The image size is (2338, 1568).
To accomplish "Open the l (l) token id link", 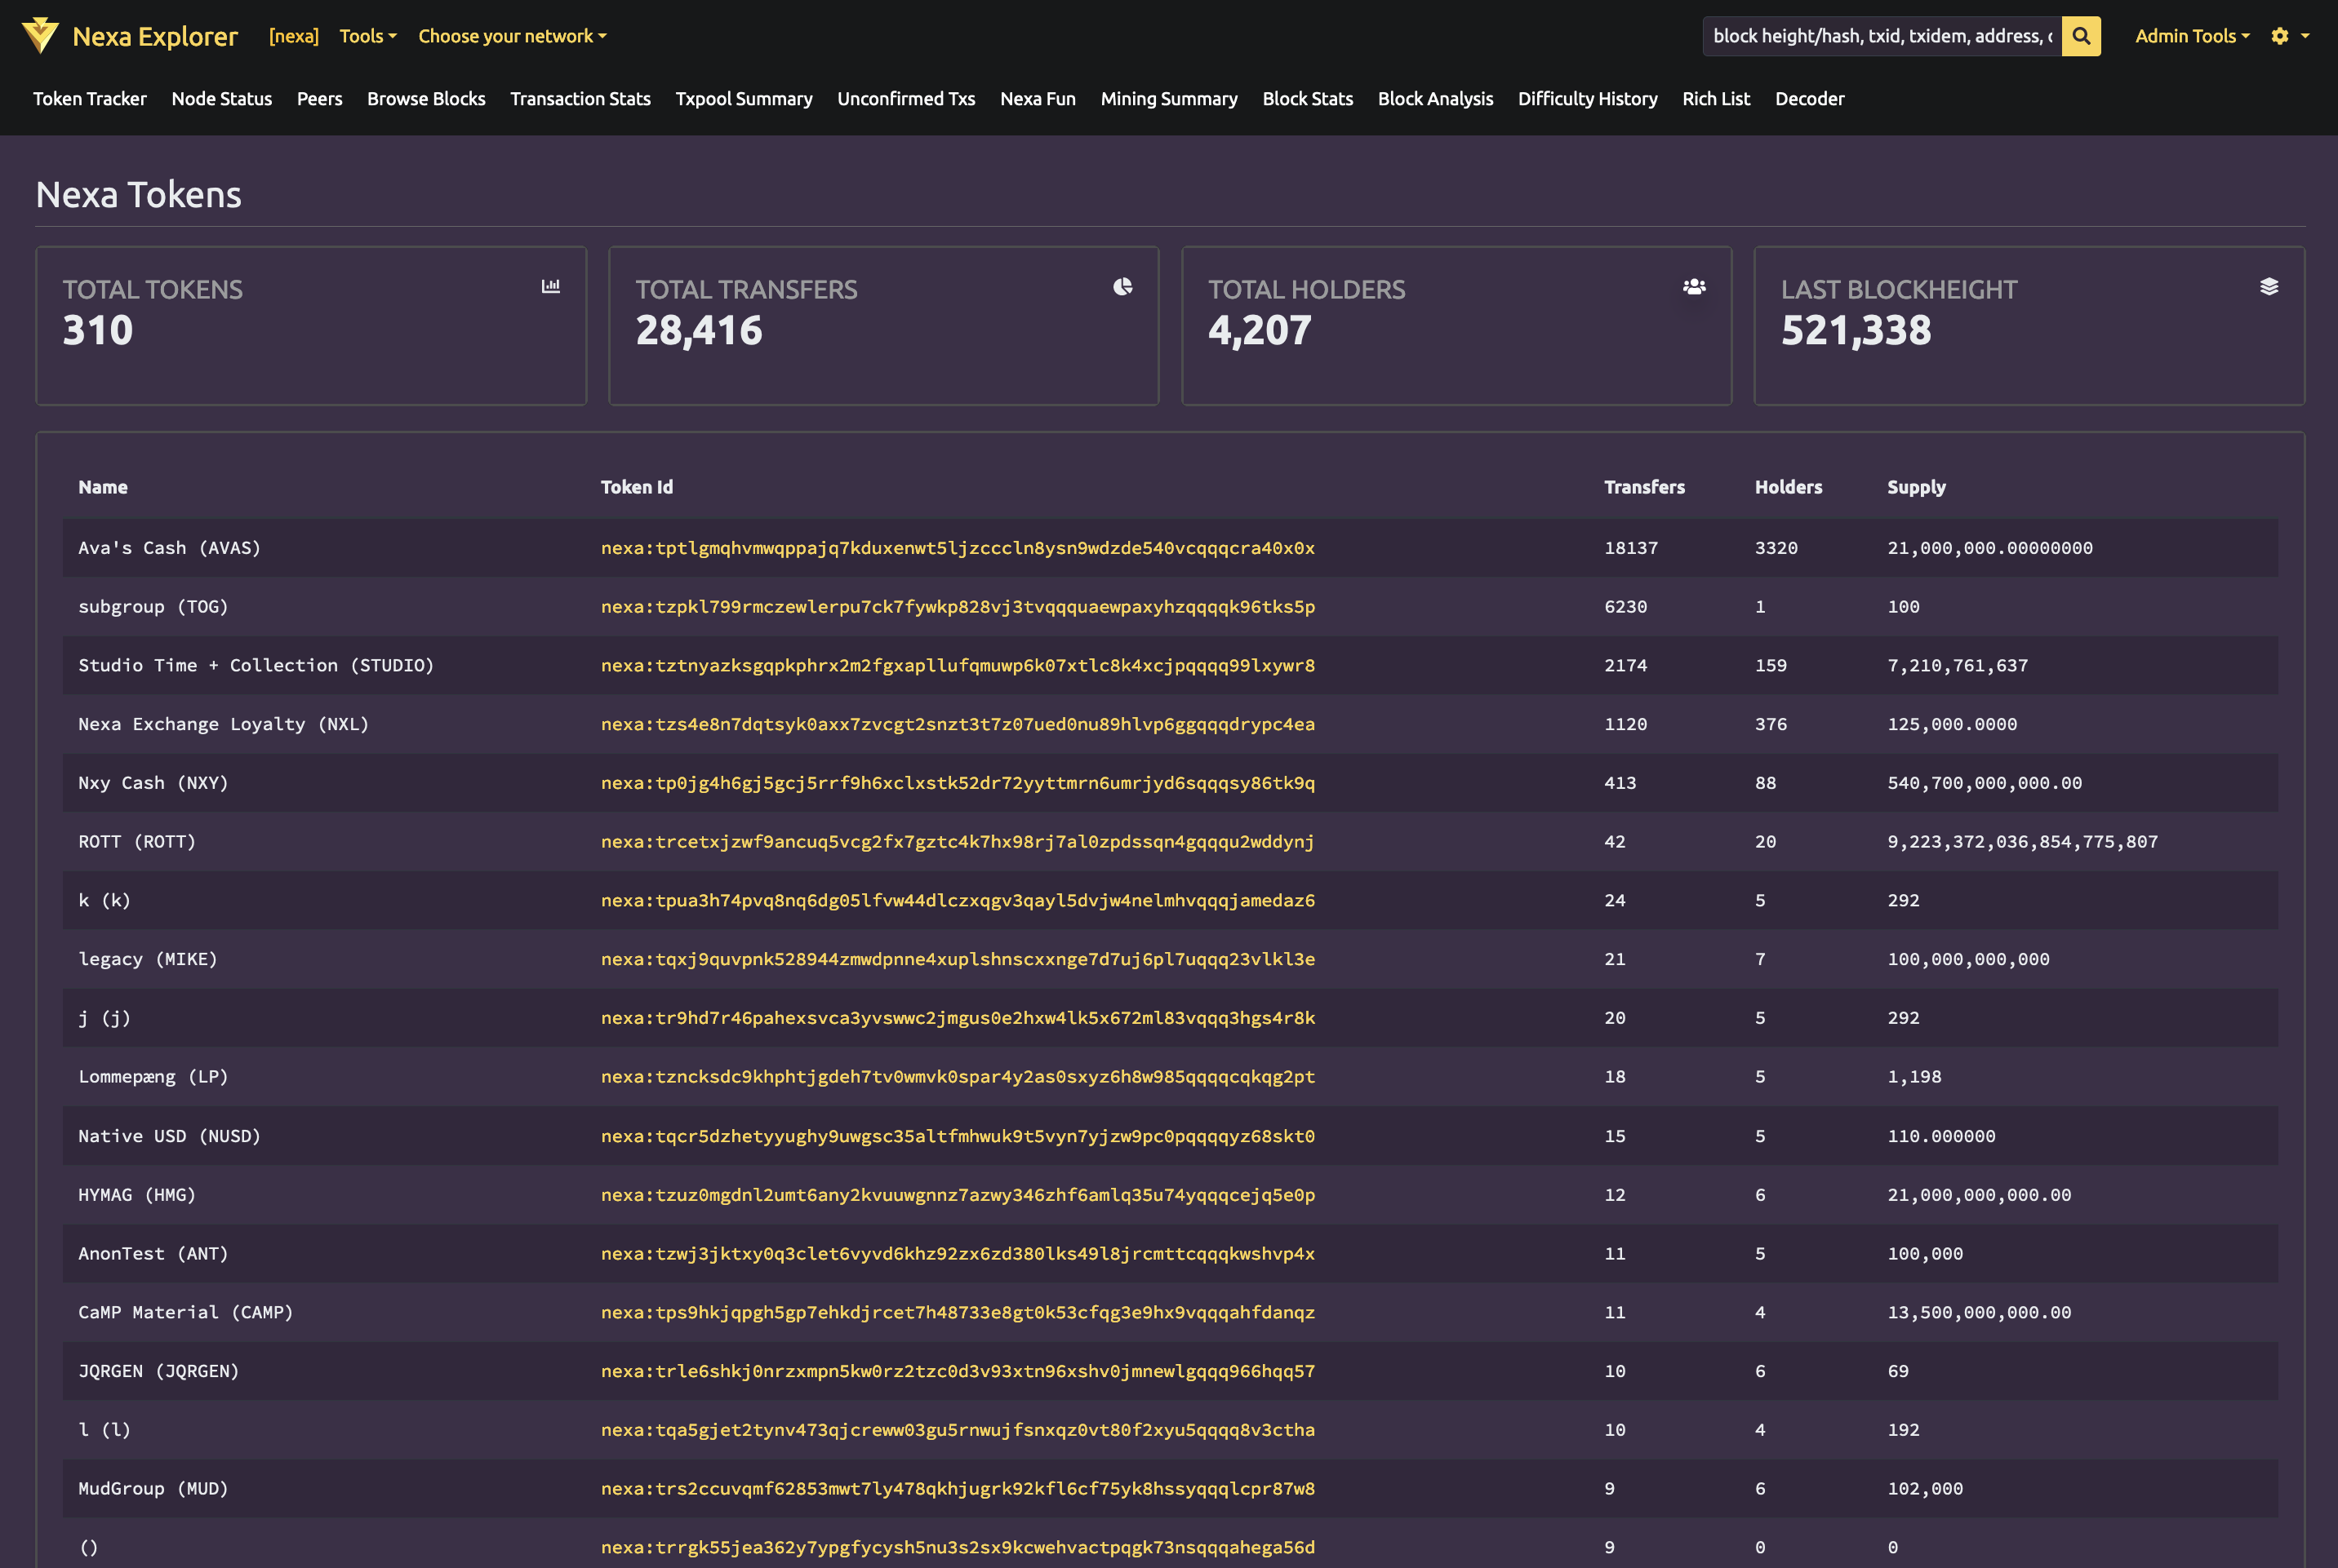I will pos(958,1430).
